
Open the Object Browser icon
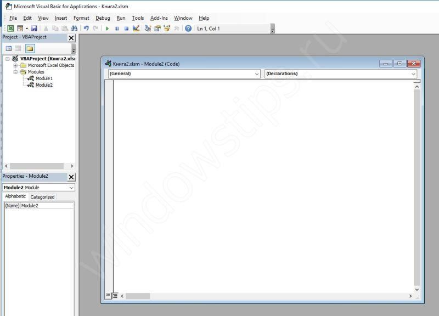[167, 29]
